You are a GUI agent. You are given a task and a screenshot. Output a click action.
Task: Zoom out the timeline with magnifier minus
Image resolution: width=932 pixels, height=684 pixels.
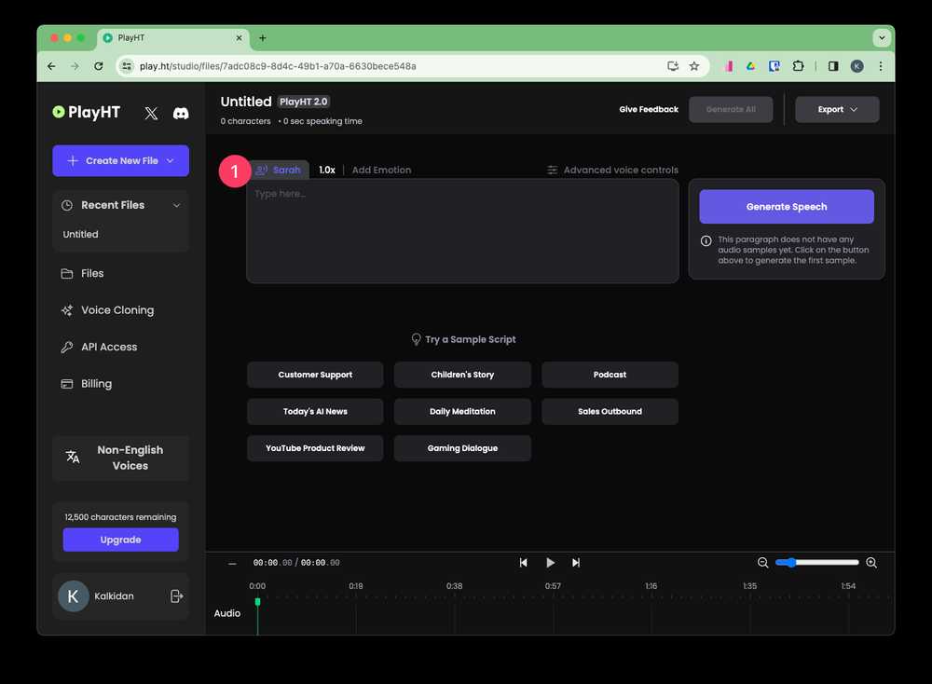762,562
